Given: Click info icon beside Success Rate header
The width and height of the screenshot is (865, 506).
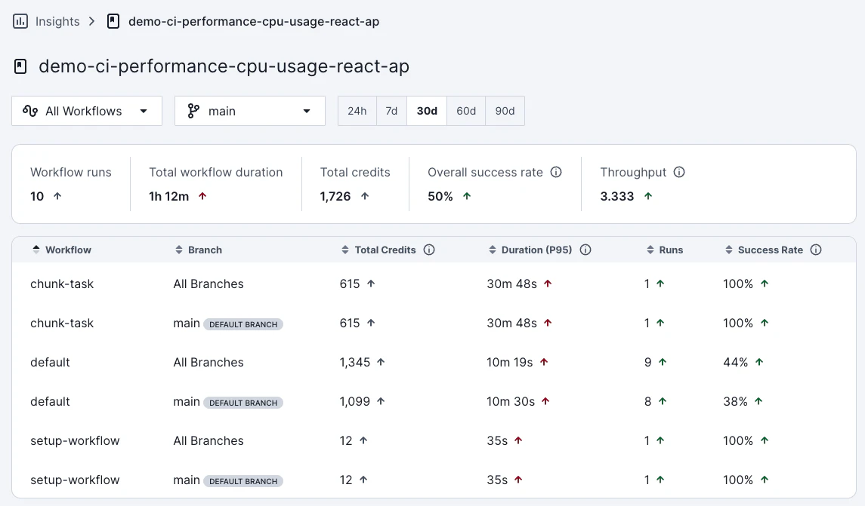Looking at the screenshot, I should pos(816,250).
